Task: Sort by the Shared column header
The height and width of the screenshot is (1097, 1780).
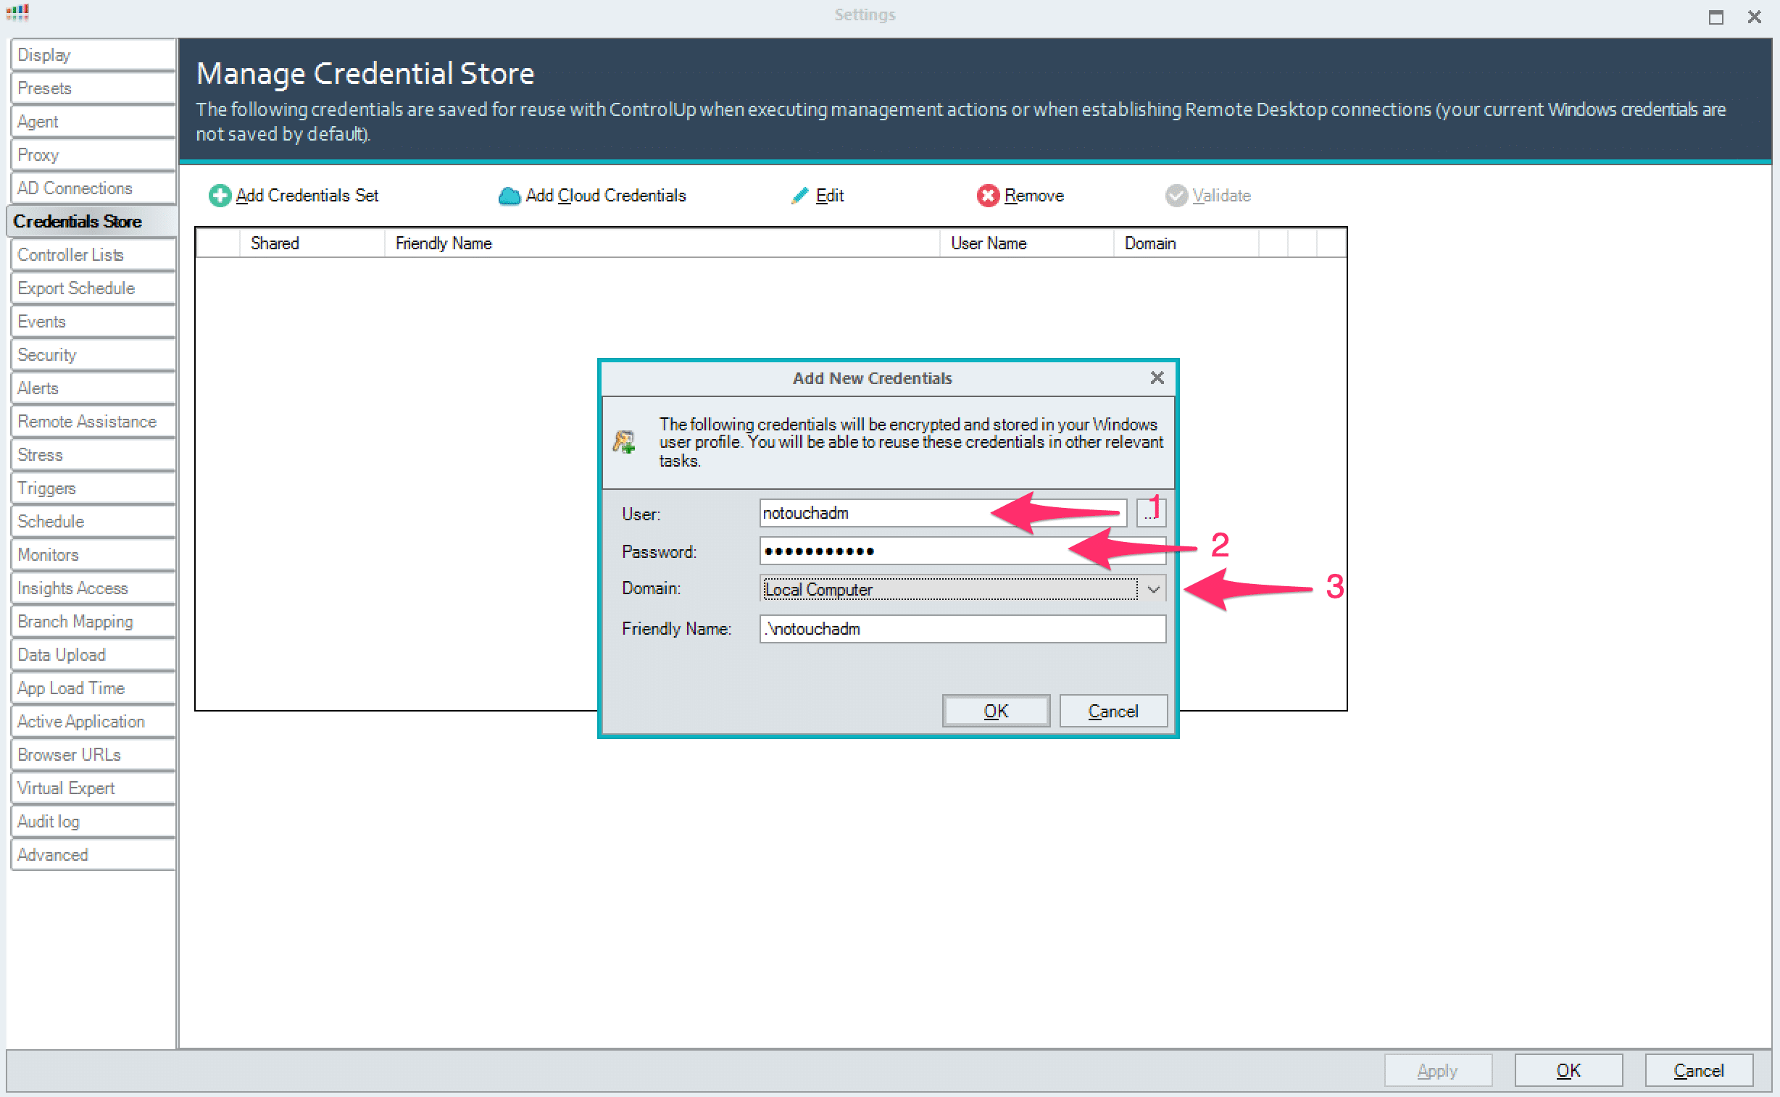Action: click(312, 243)
